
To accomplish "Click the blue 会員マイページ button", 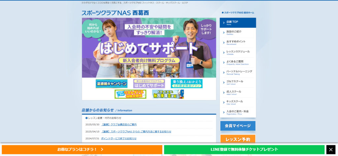I will 238,126.
